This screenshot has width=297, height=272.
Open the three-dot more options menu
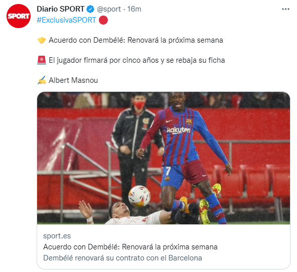coord(285,9)
